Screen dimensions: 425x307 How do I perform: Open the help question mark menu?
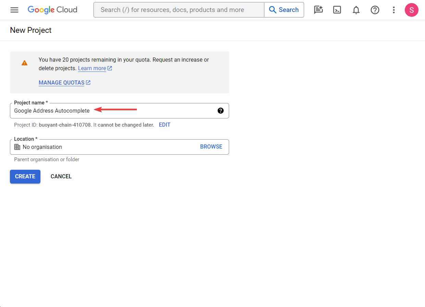[375, 10]
